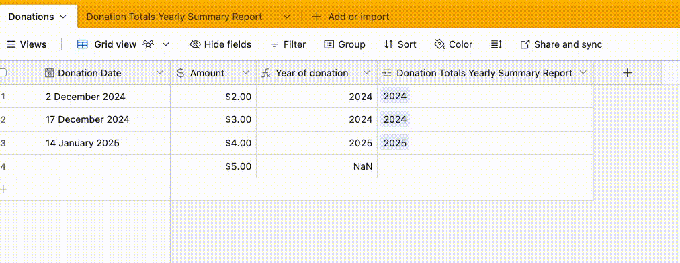Open Year of donation field dropdown
The image size is (680, 263).
click(366, 72)
